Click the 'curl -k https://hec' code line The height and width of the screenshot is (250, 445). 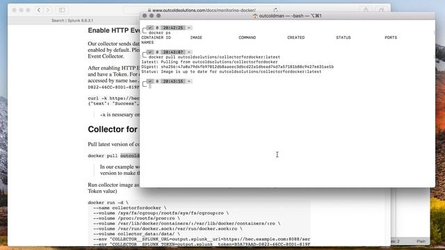(113, 99)
